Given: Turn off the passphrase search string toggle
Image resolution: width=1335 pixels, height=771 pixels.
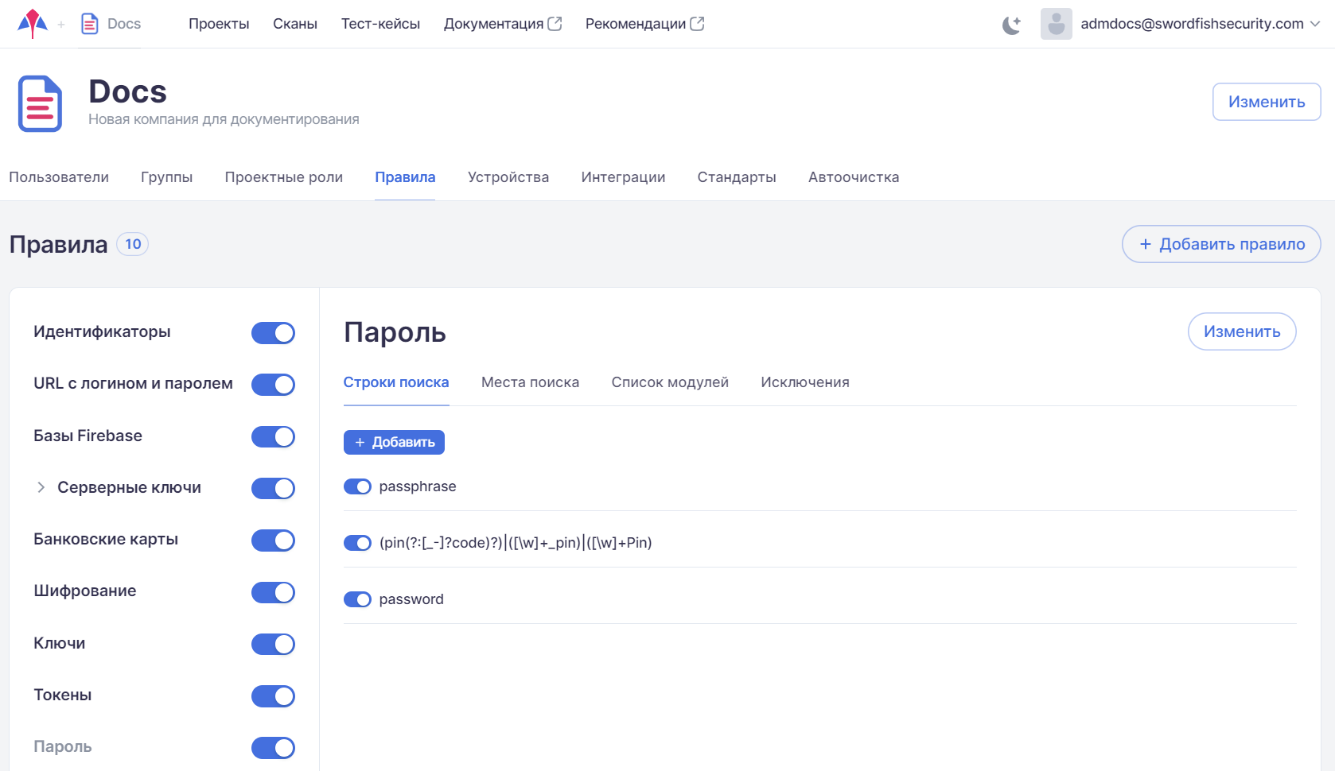Looking at the screenshot, I should click(x=357, y=486).
